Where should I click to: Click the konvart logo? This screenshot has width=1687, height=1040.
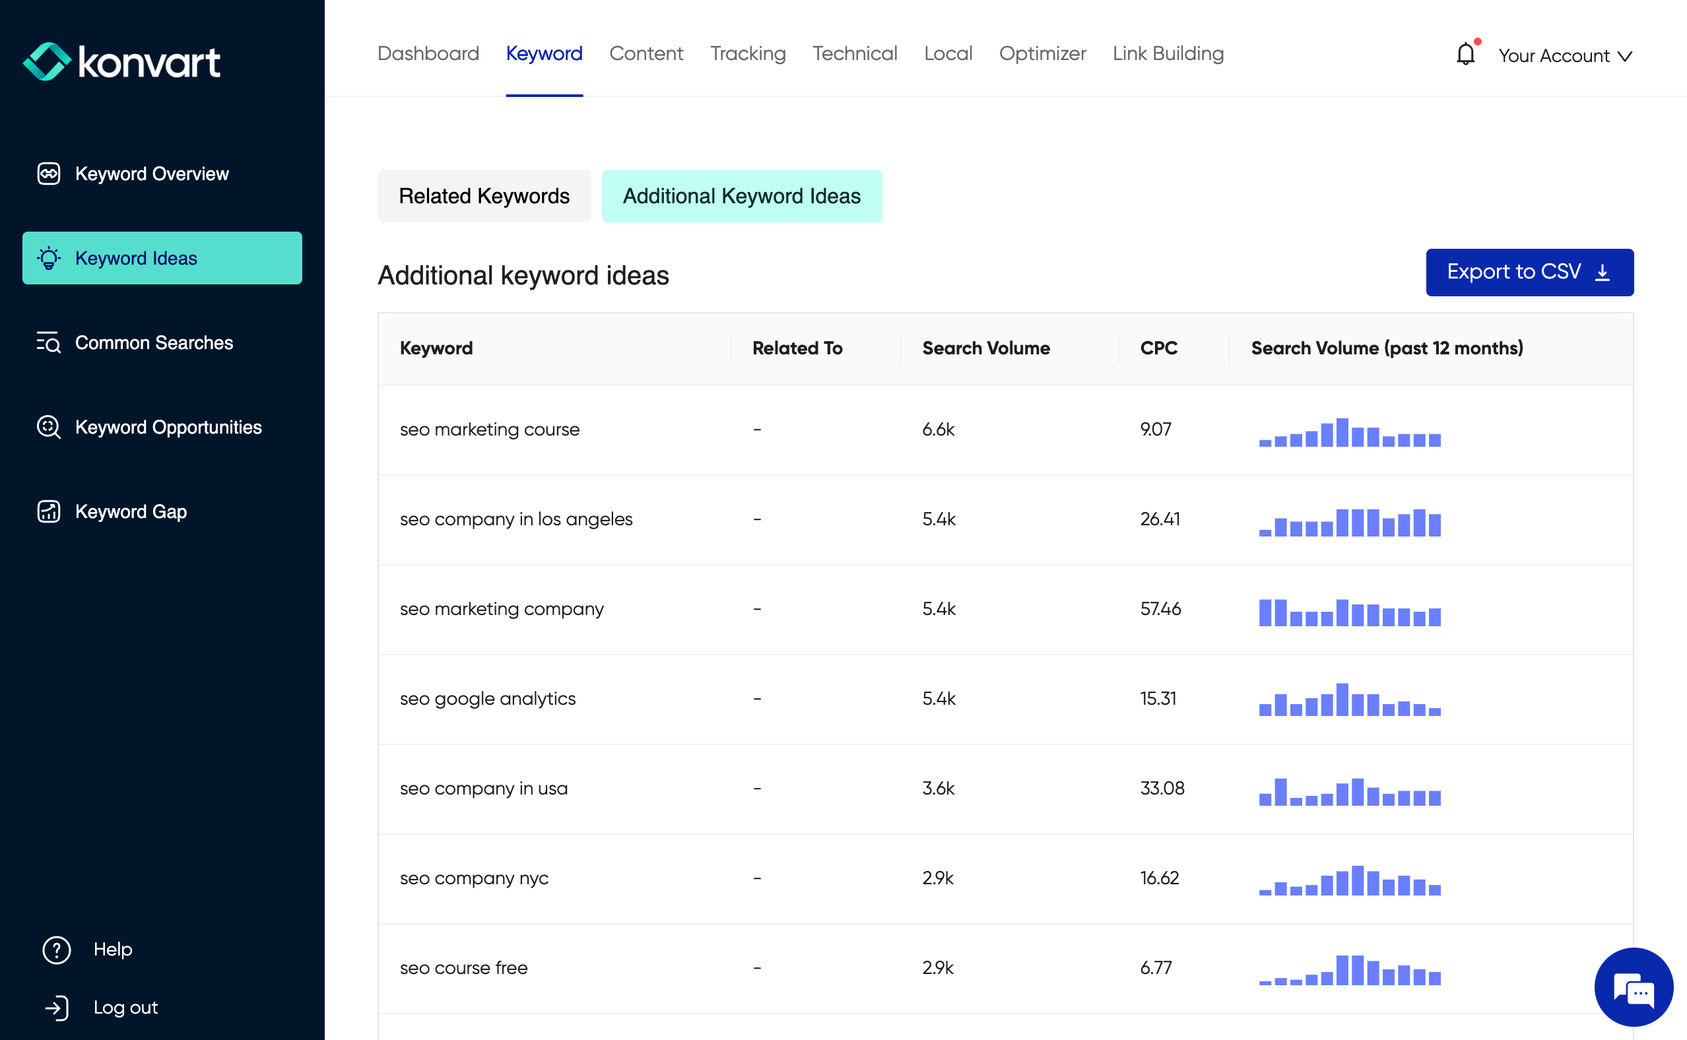coord(121,62)
